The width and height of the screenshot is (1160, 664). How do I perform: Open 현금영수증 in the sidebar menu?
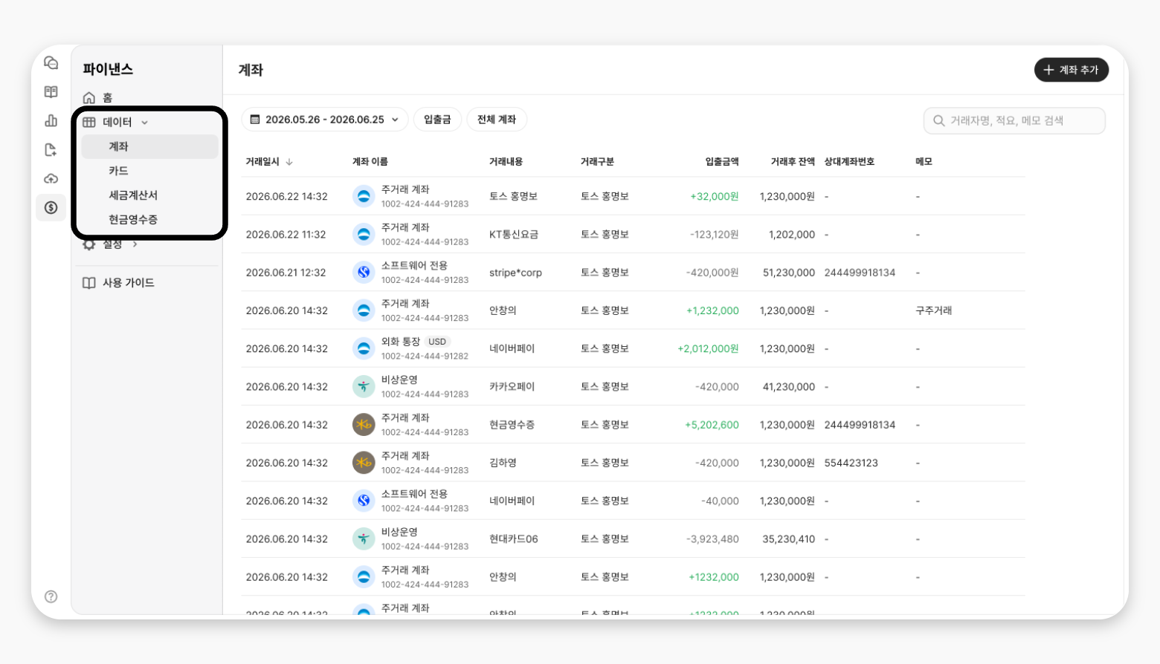click(133, 220)
